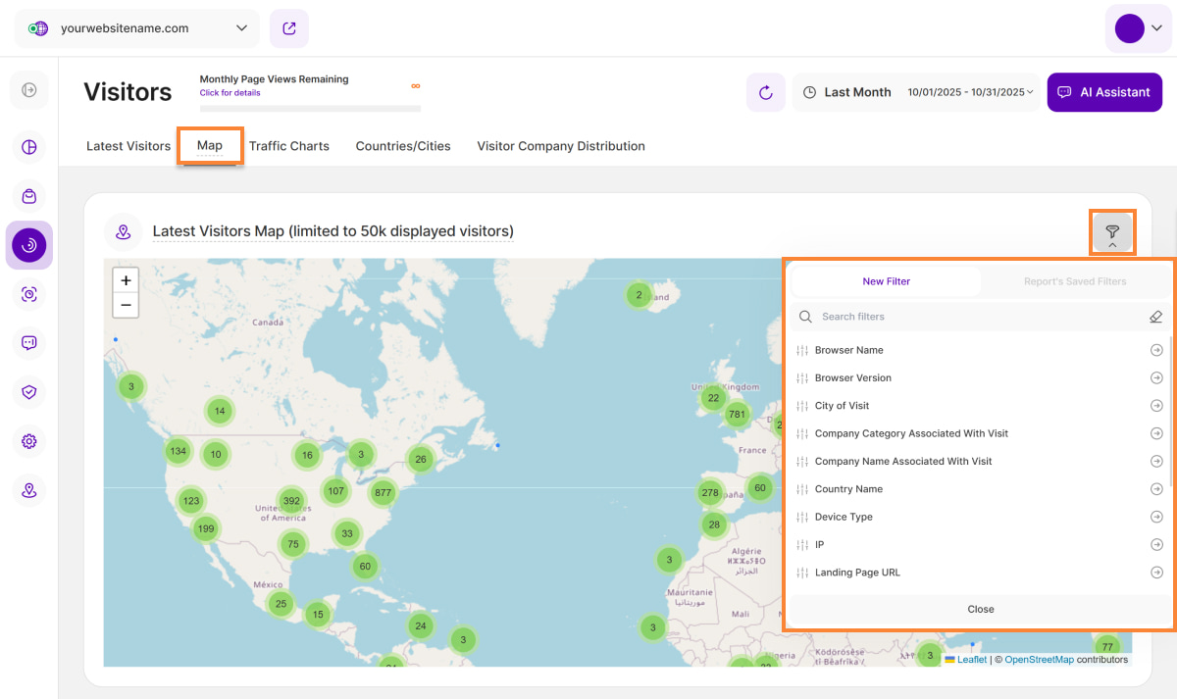Clear filter search with eraser icon
The height and width of the screenshot is (699, 1177).
coord(1155,317)
